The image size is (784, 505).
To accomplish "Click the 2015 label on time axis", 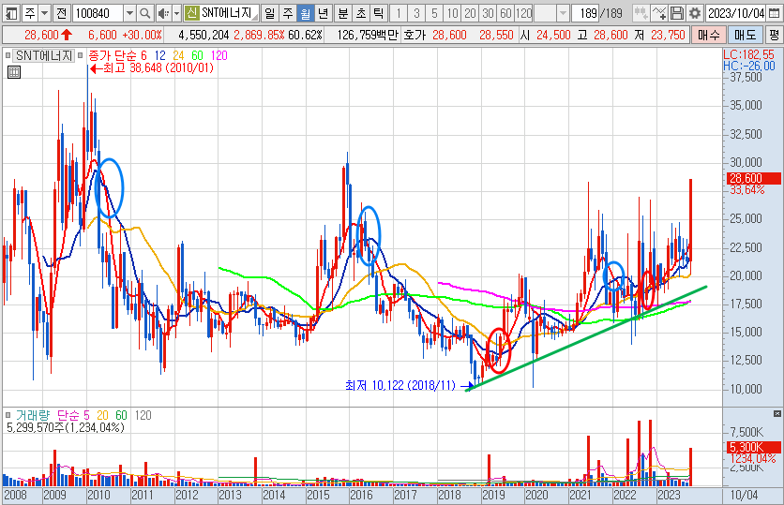I will point(318,495).
